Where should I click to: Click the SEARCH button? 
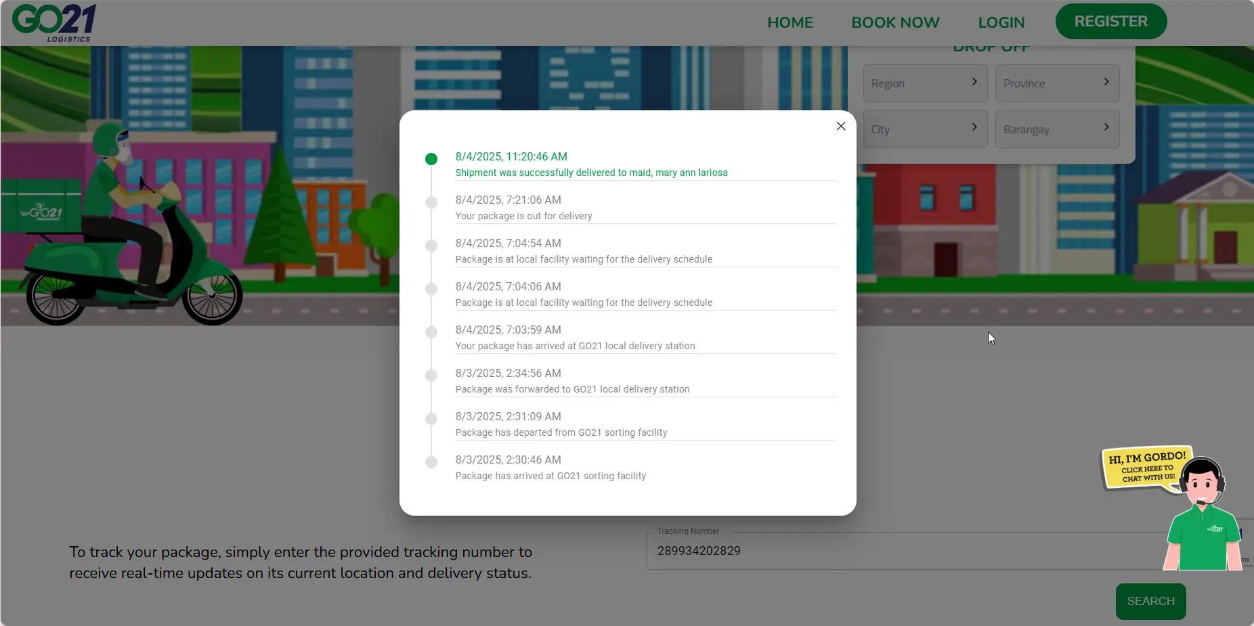point(1150,601)
